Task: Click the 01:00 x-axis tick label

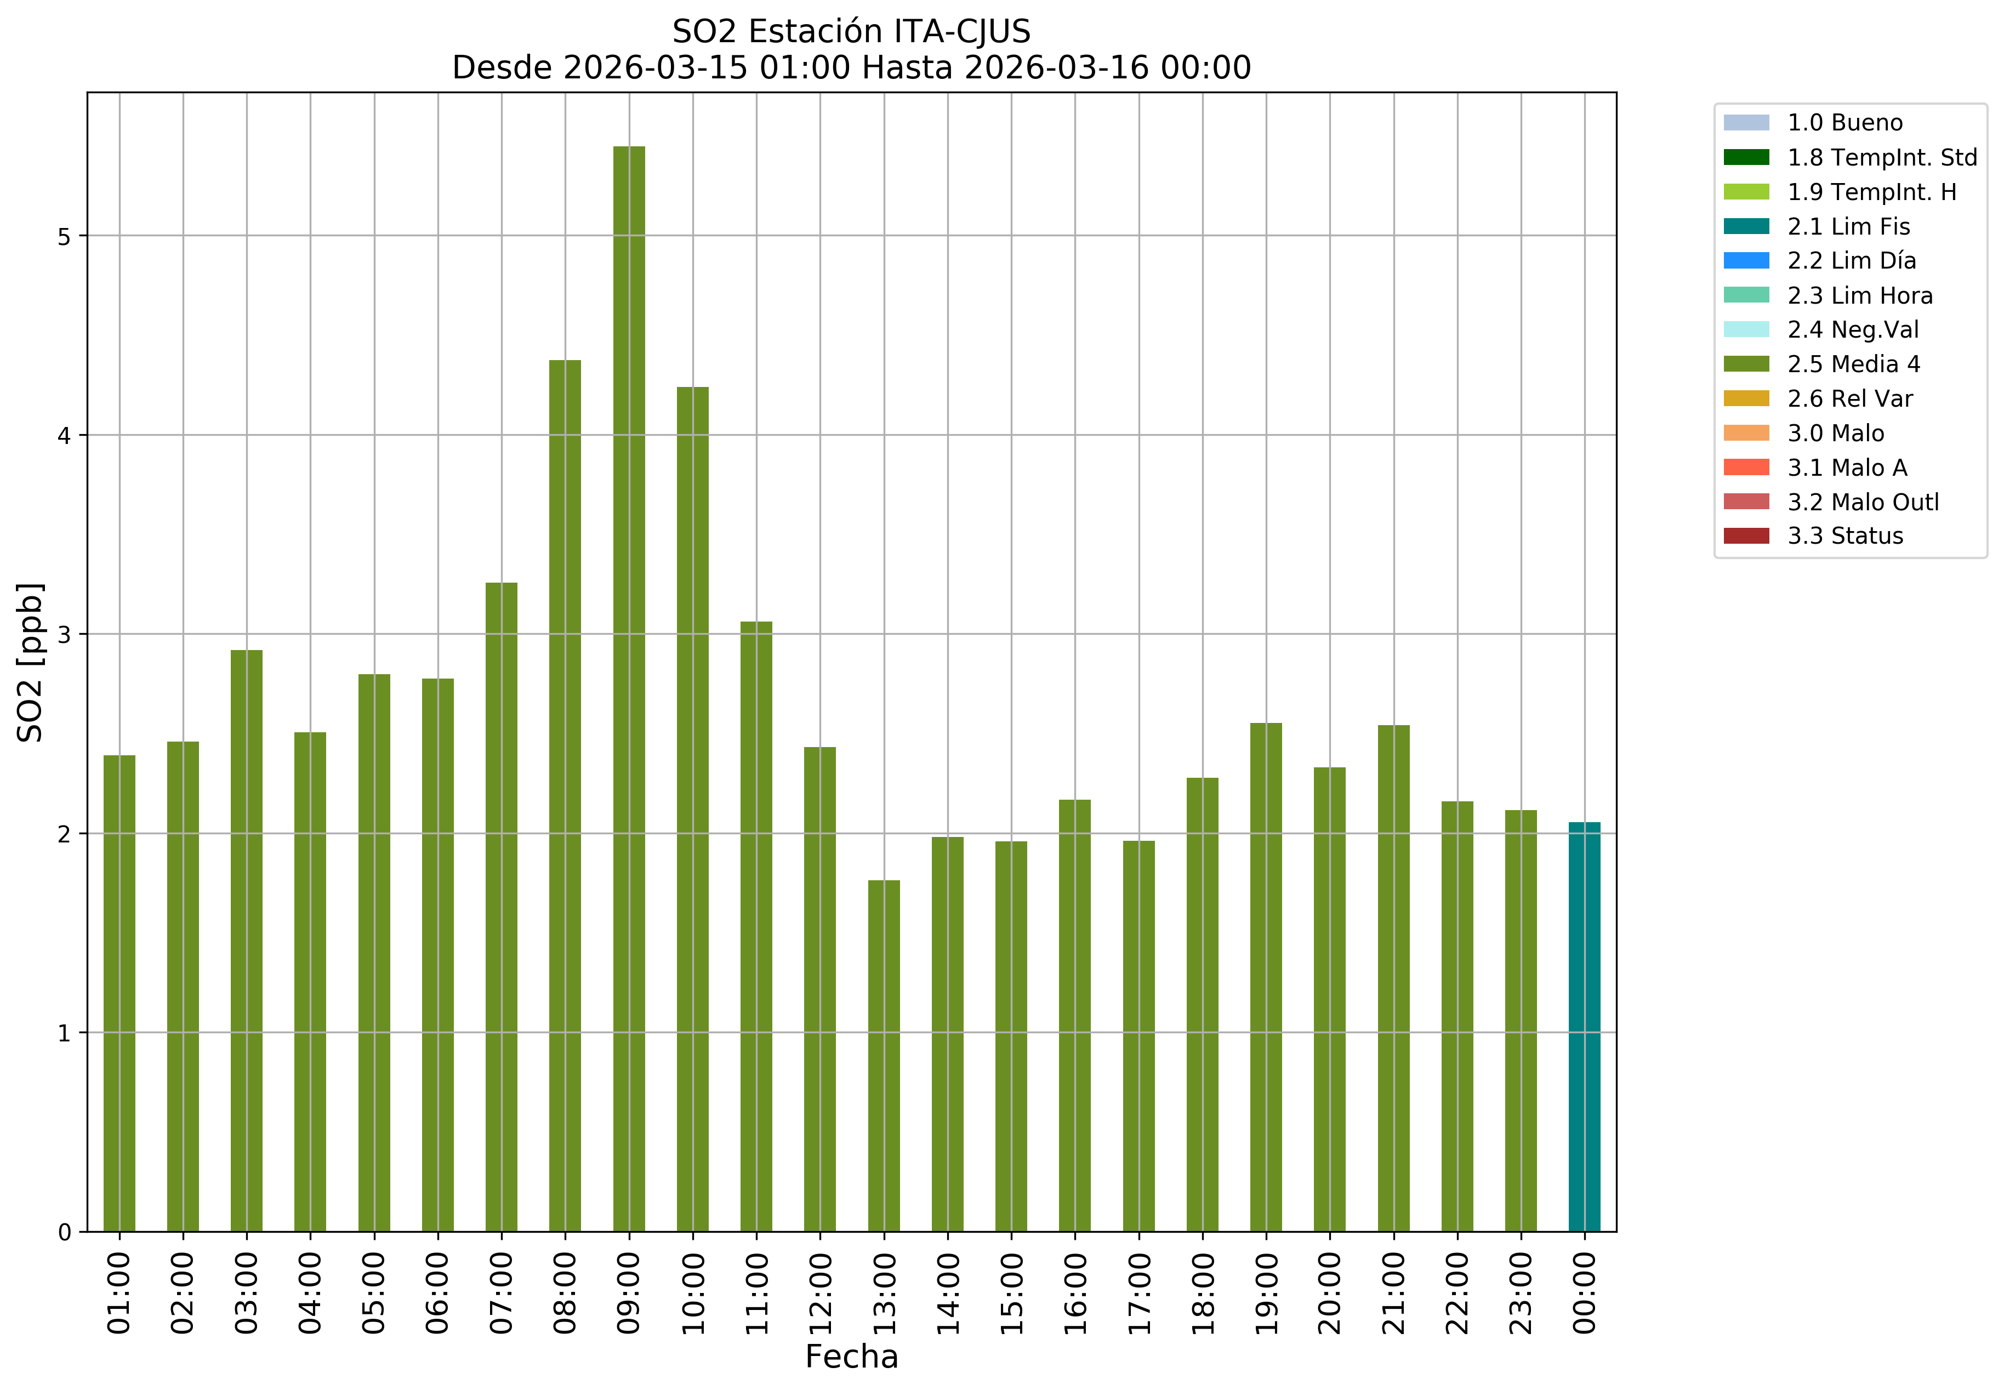Action: coord(119,1292)
